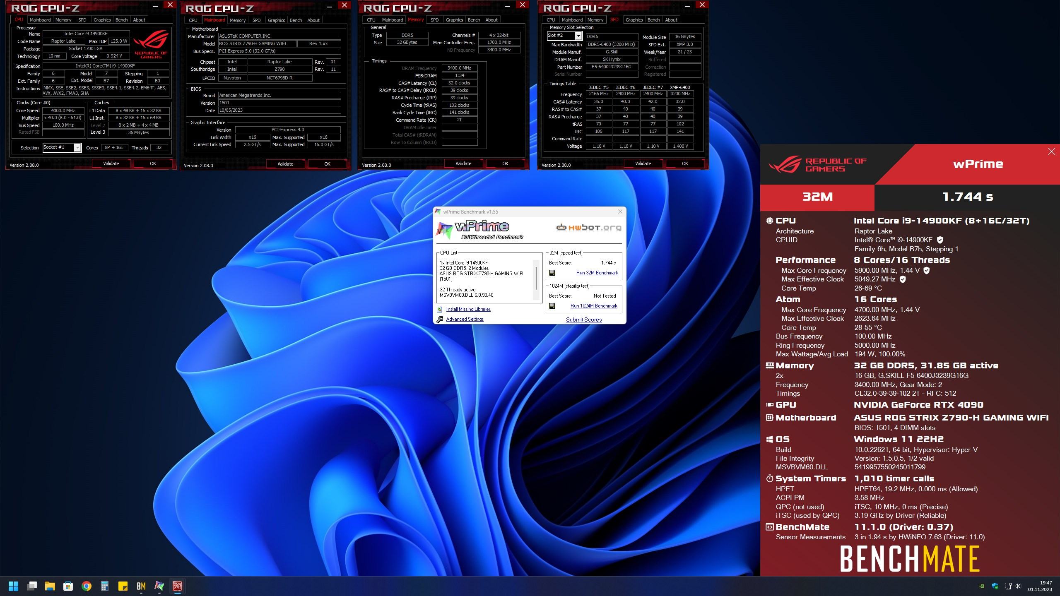Close the BenchMate results panel
Viewport: 1060px width, 596px height.
pos(1051,151)
